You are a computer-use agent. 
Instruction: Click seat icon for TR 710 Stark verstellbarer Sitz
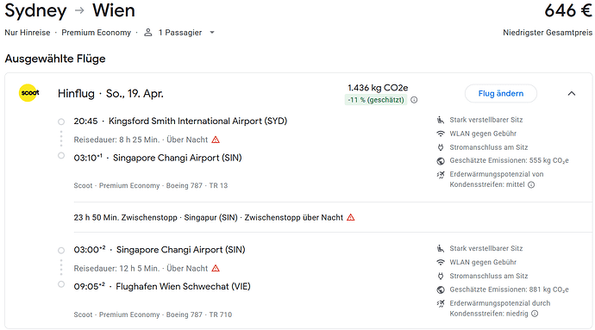click(x=440, y=248)
